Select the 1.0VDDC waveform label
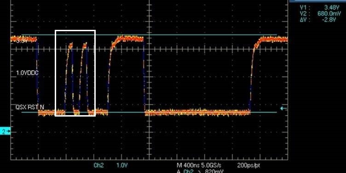346x173 pixels. pyautogui.click(x=27, y=73)
